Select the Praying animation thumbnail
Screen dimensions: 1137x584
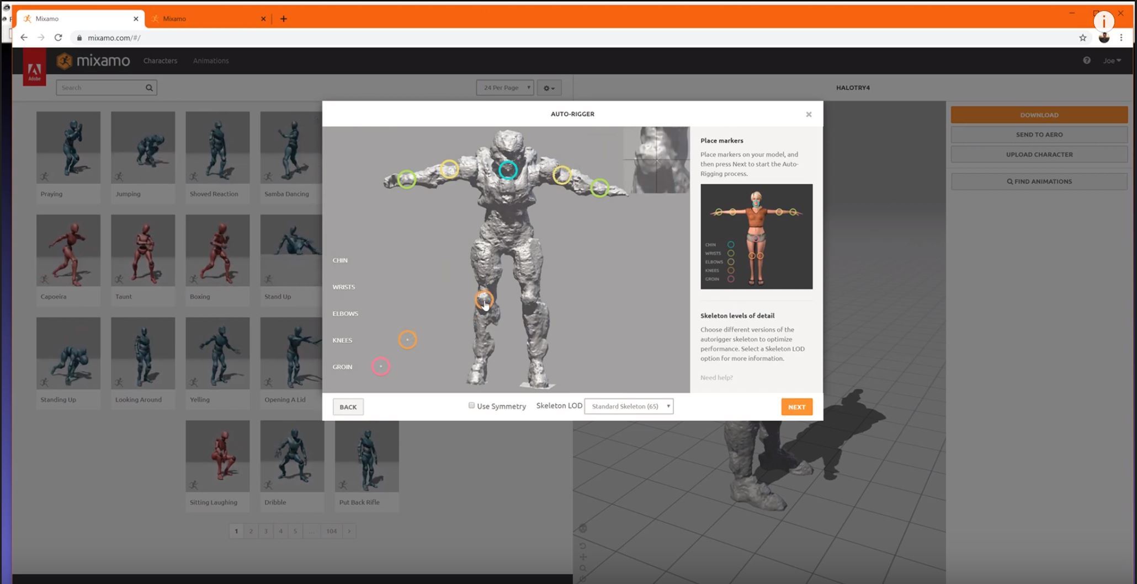pyautogui.click(x=68, y=147)
